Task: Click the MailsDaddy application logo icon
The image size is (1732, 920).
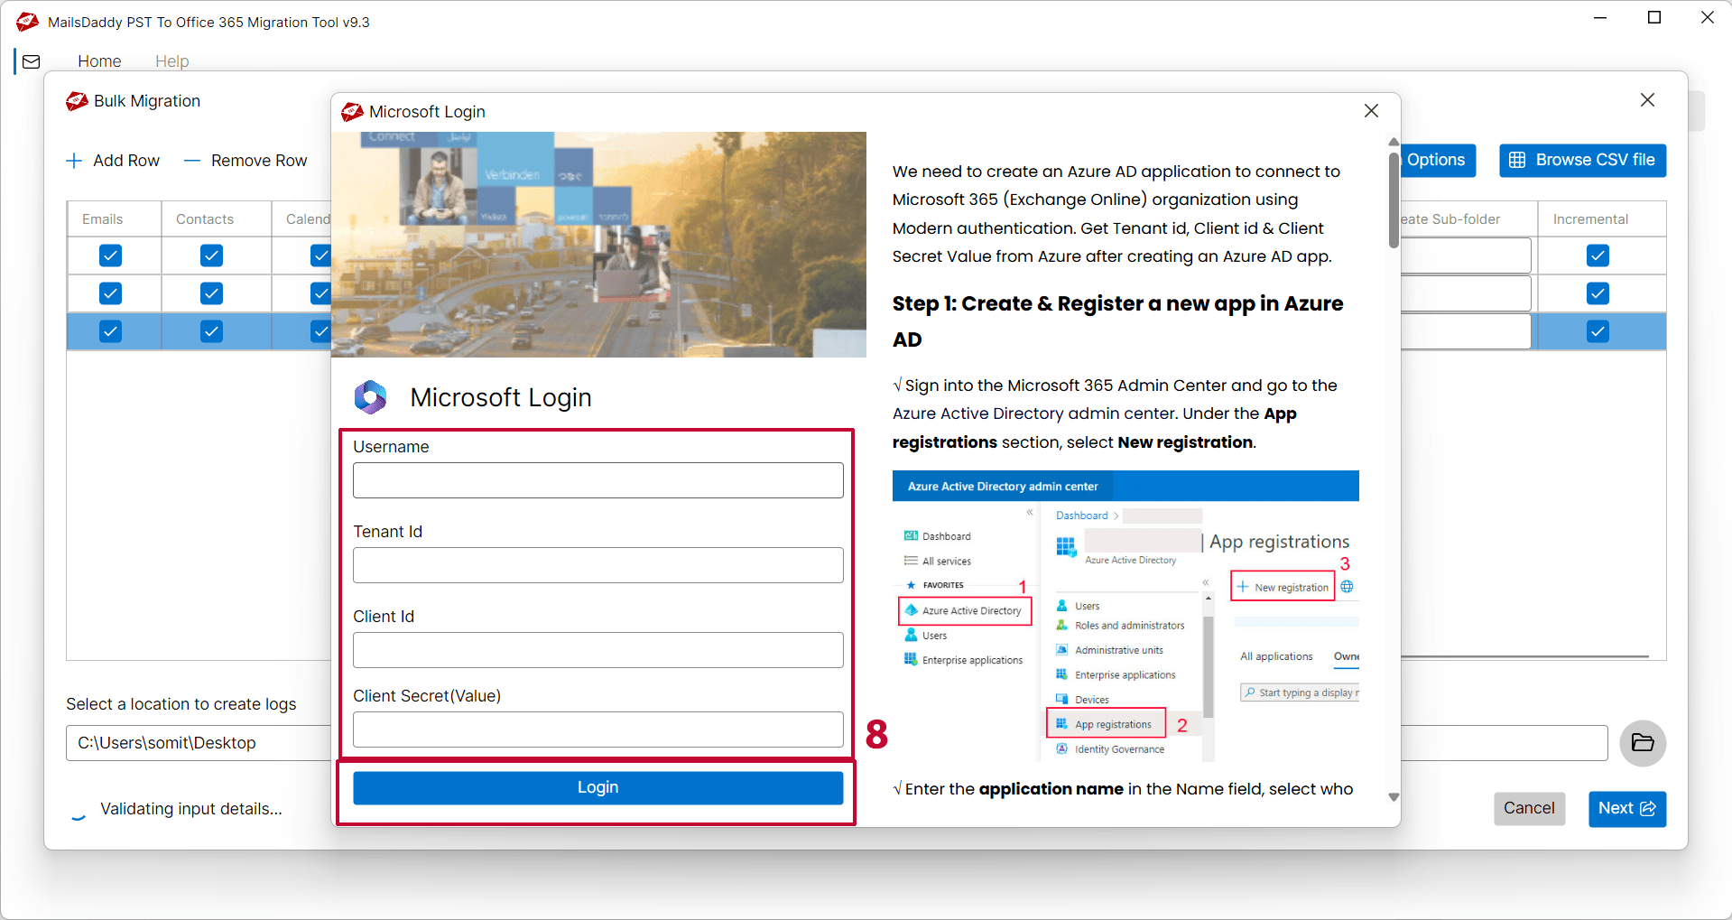Action: (27, 21)
